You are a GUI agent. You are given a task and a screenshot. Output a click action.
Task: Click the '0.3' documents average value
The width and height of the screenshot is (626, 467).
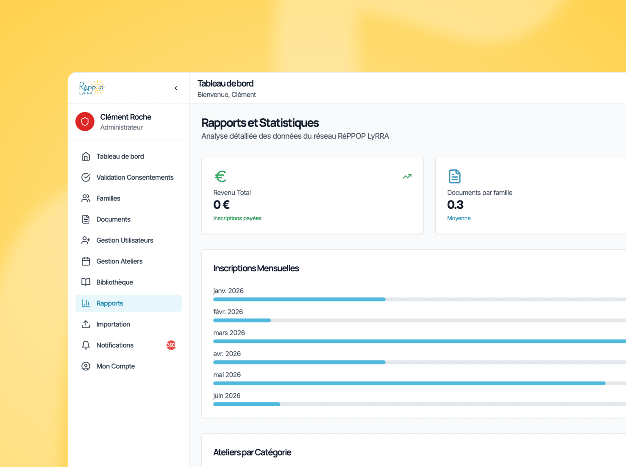(x=455, y=205)
